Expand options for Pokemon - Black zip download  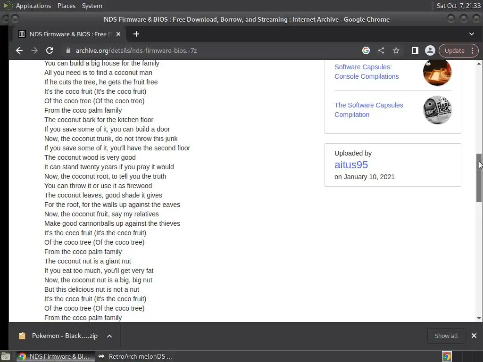(x=109, y=336)
